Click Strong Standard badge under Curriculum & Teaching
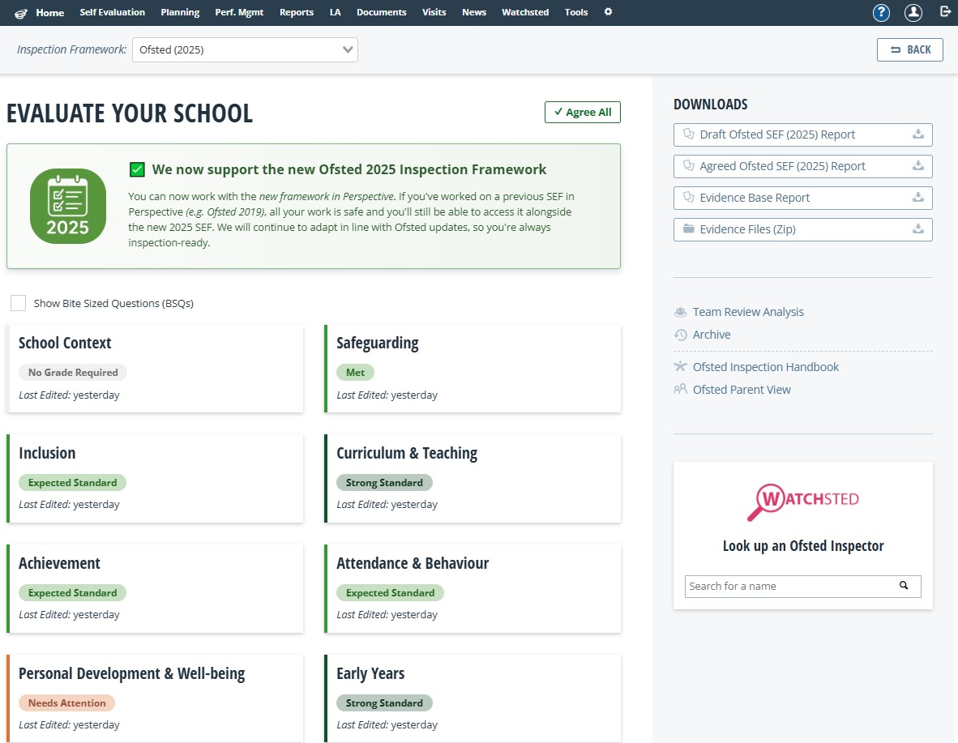Viewport: 958px width, 743px height. [384, 483]
